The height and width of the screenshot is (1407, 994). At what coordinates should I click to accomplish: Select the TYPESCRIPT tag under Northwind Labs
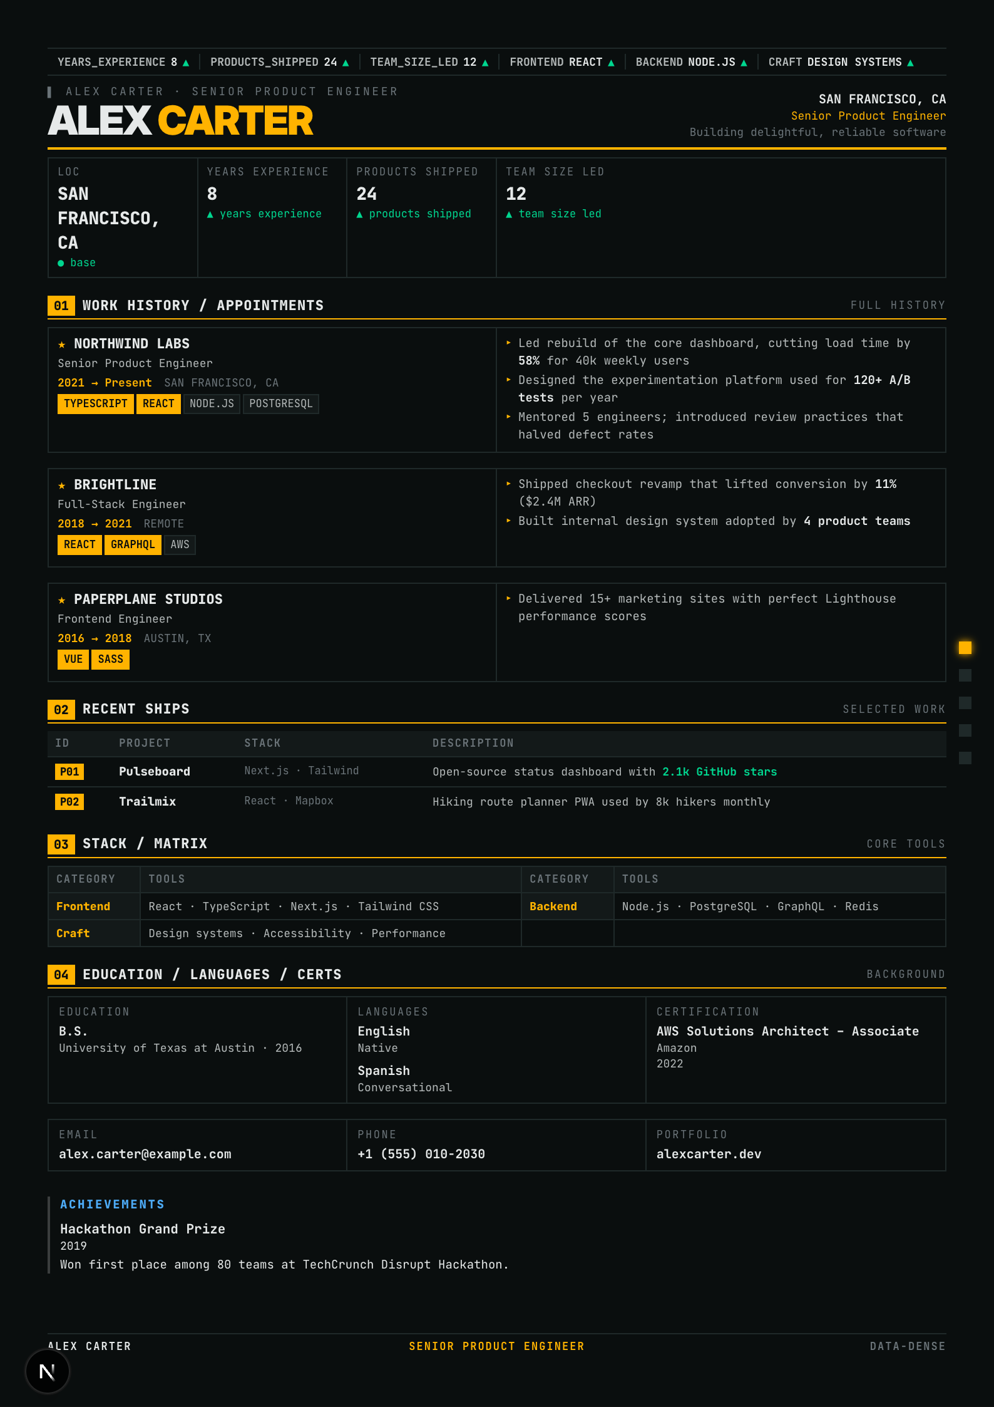[x=96, y=404]
